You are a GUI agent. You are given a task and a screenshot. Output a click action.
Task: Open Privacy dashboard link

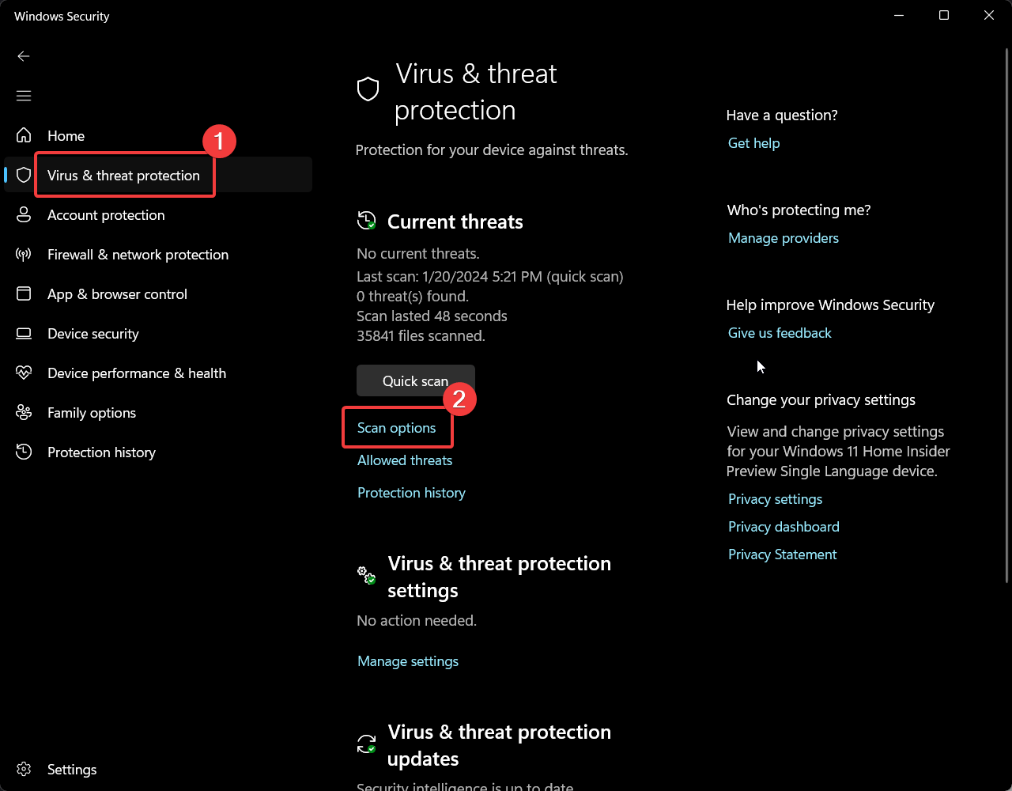tap(784, 527)
